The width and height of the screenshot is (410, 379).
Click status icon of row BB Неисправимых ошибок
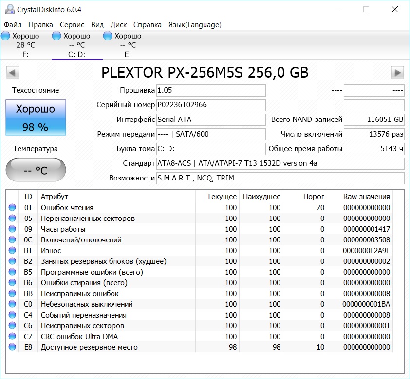point(12,293)
